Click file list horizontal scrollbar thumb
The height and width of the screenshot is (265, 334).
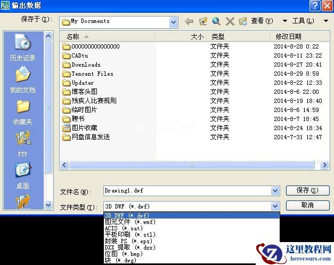click(x=192, y=165)
